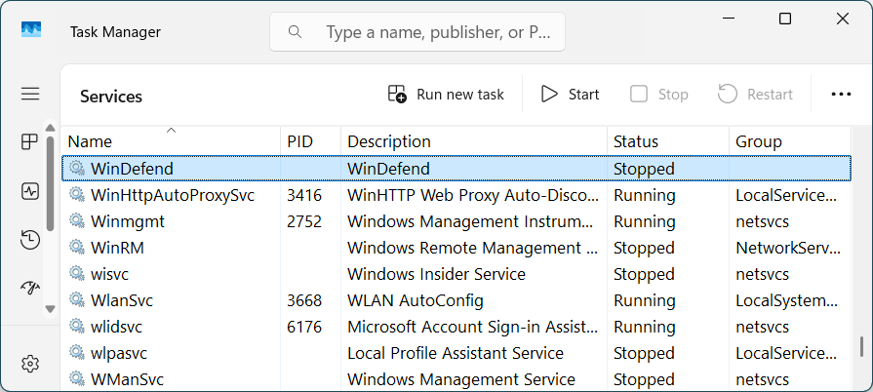Click the Run new task button
Viewport: 873px width, 392px height.
(x=447, y=95)
